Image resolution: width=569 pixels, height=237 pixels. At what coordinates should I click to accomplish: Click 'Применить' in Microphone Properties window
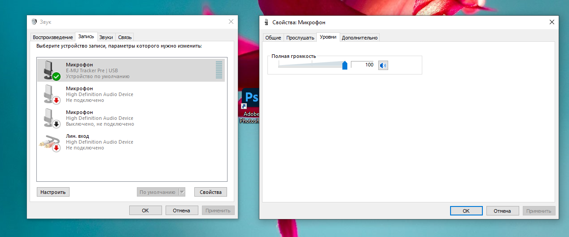[539, 211]
